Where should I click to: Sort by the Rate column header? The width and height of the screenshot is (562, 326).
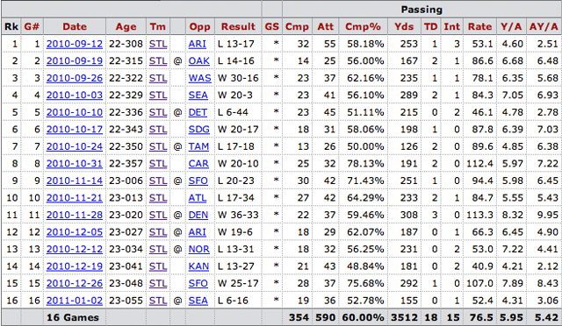coord(479,26)
